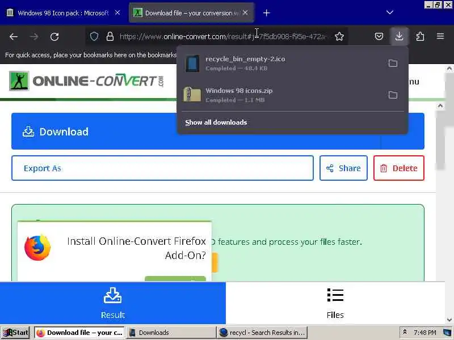454x340 pixels.
Task: Toggle the Firefox downloads toolbar button
Action: pyautogui.click(x=400, y=36)
